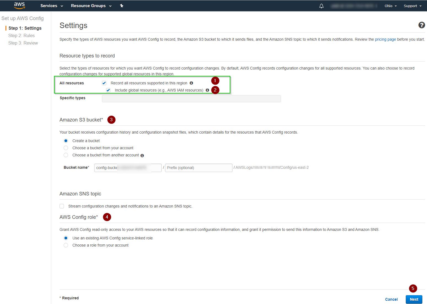Image resolution: width=427 pixels, height=304 pixels.
Task: Open the pricing page link
Action: point(385,39)
